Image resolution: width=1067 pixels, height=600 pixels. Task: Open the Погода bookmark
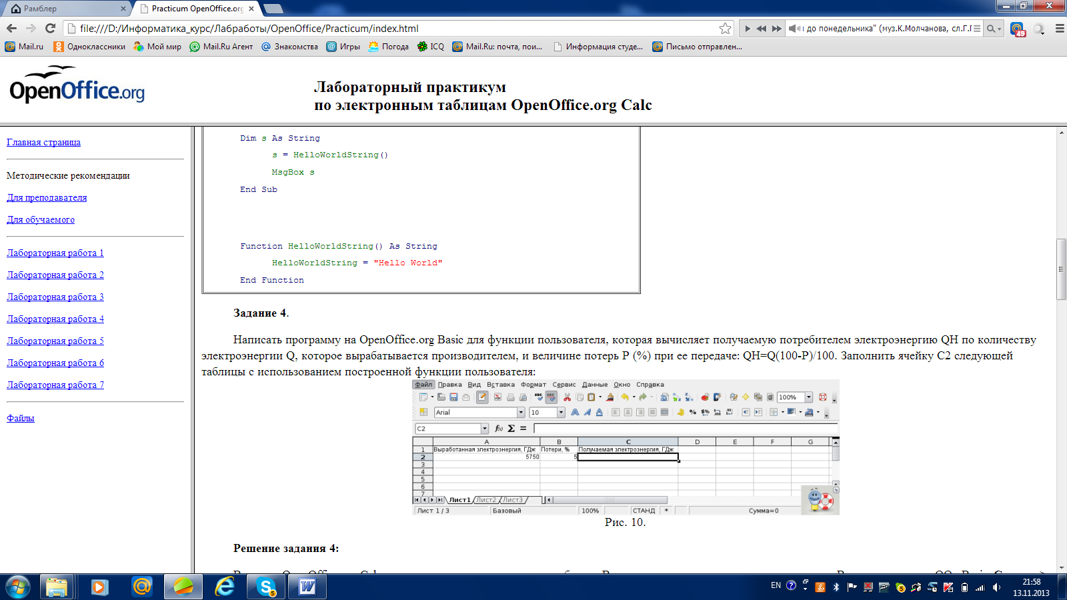click(x=388, y=47)
